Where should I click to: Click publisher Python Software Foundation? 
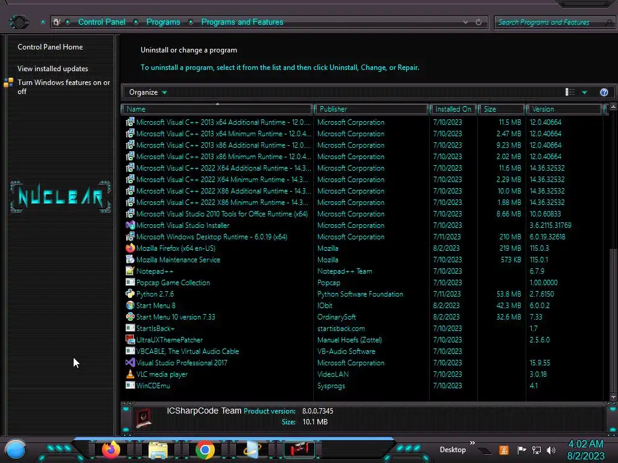[360, 294]
